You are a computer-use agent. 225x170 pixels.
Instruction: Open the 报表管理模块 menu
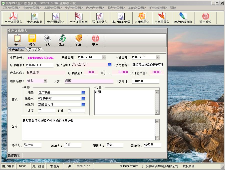[116, 8]
